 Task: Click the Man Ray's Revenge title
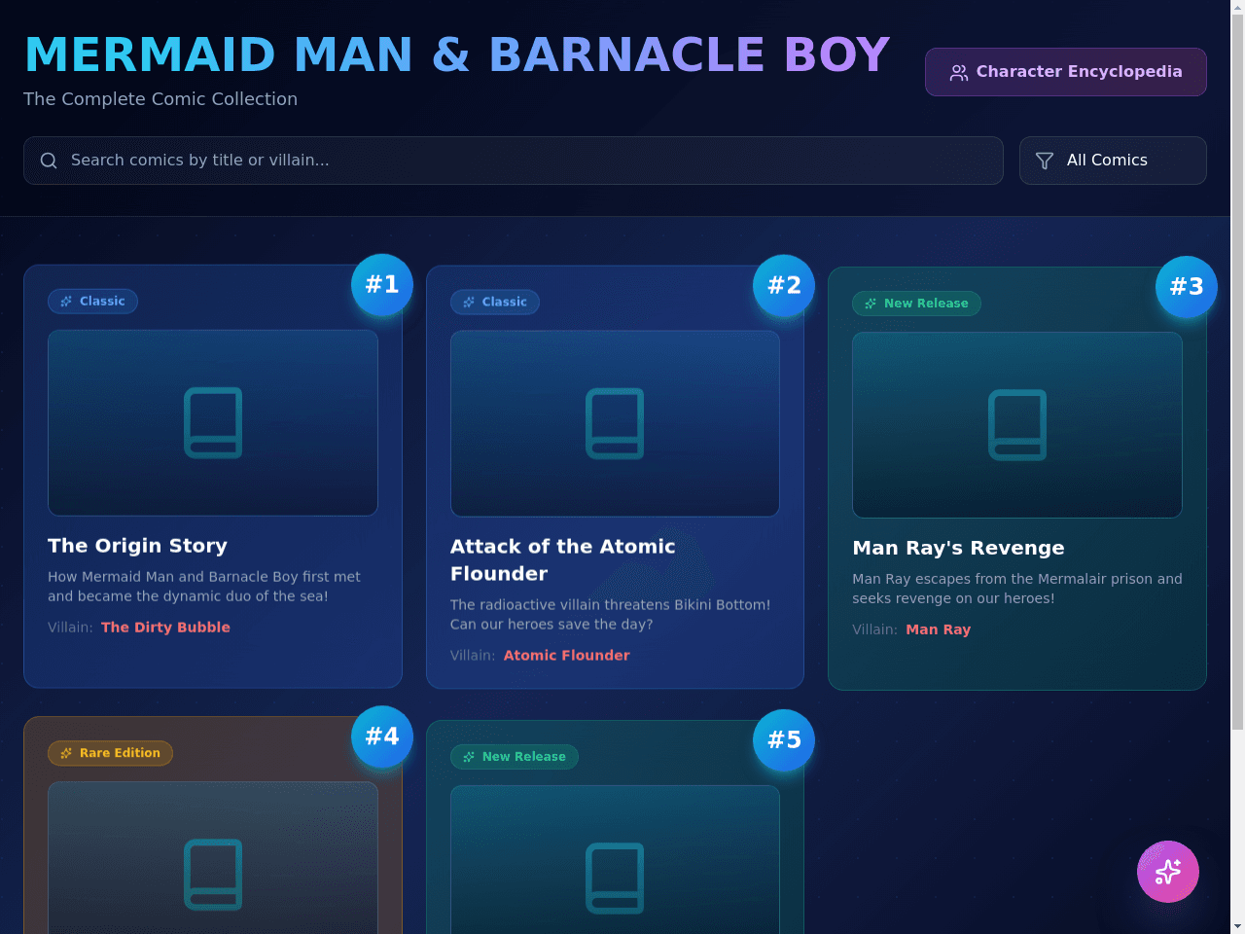(x=958, y=548)
